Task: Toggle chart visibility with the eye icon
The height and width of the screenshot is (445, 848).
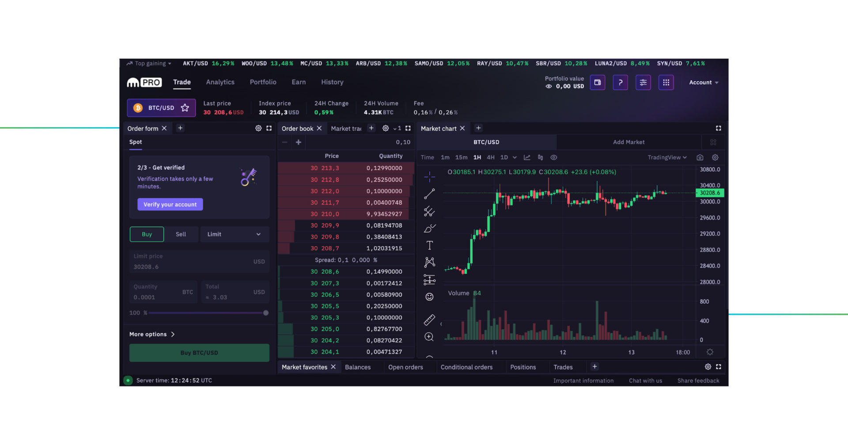Action: pos(553,157)
